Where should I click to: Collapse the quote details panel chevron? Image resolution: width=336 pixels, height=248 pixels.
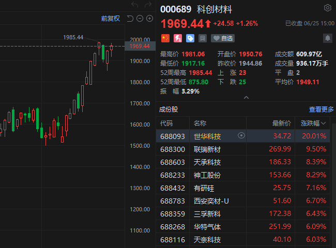[246, 98]
